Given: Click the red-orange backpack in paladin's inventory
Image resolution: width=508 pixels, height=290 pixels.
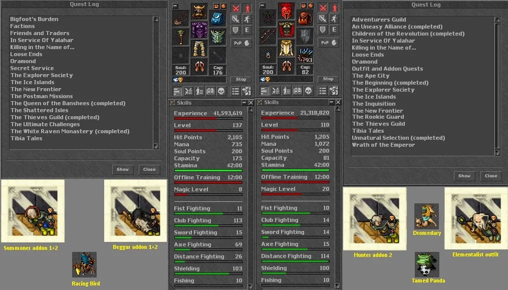Looking at the screenshot, I should tap(305, 18).
